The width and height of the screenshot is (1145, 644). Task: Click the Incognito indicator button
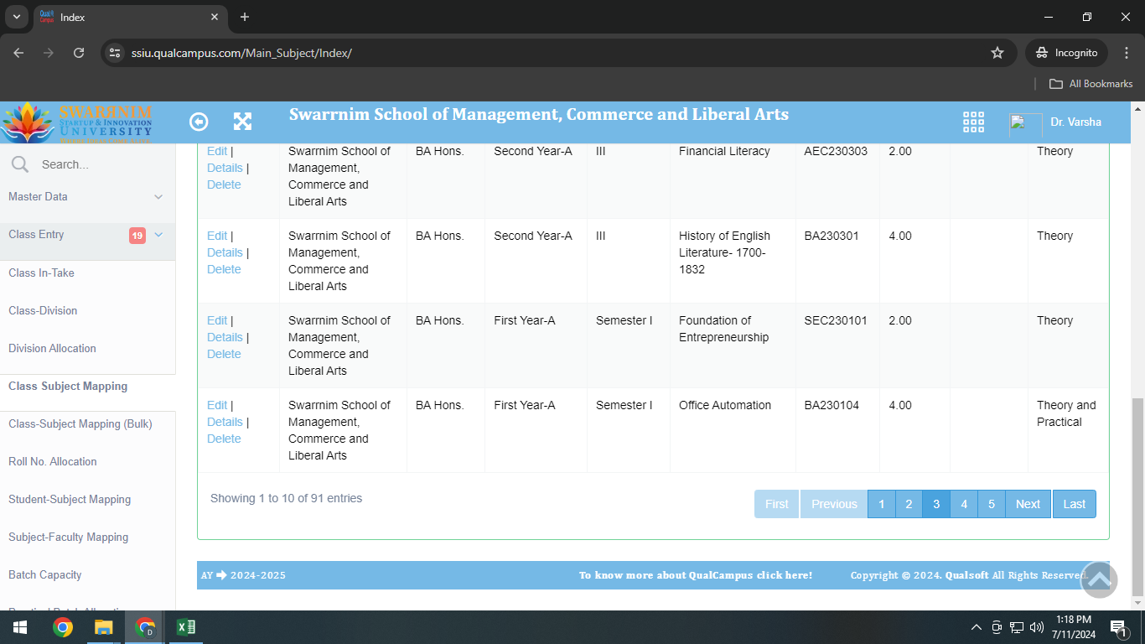click(x=1066, y=53)
